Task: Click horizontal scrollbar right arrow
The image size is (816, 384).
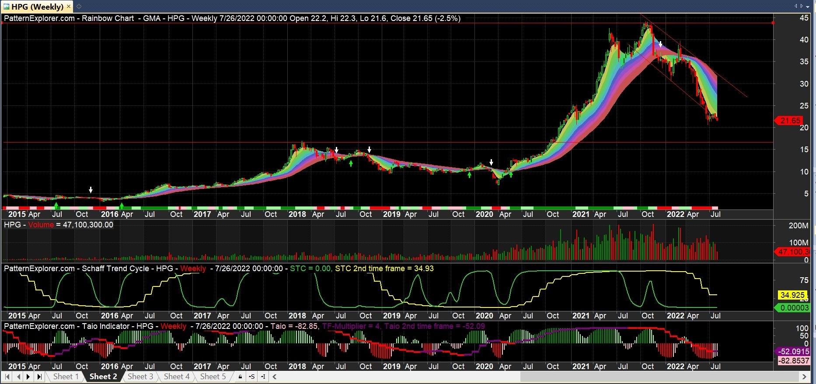Action: (804, 377)
